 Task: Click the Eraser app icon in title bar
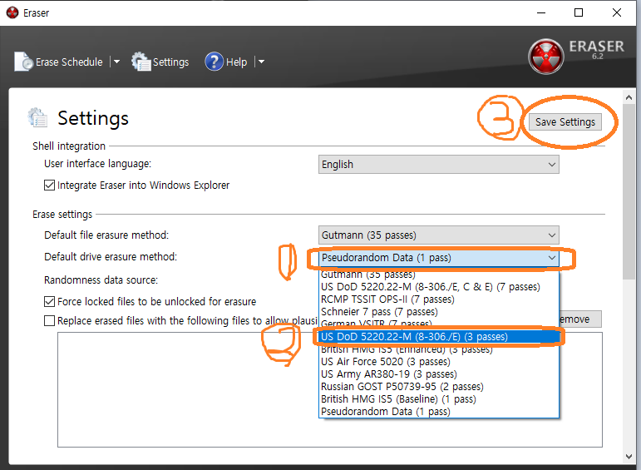click(x=12, y=12)
